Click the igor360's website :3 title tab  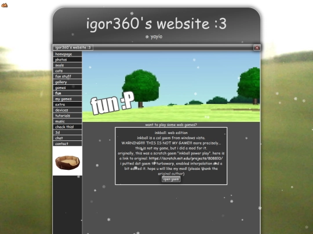[73, 47]
